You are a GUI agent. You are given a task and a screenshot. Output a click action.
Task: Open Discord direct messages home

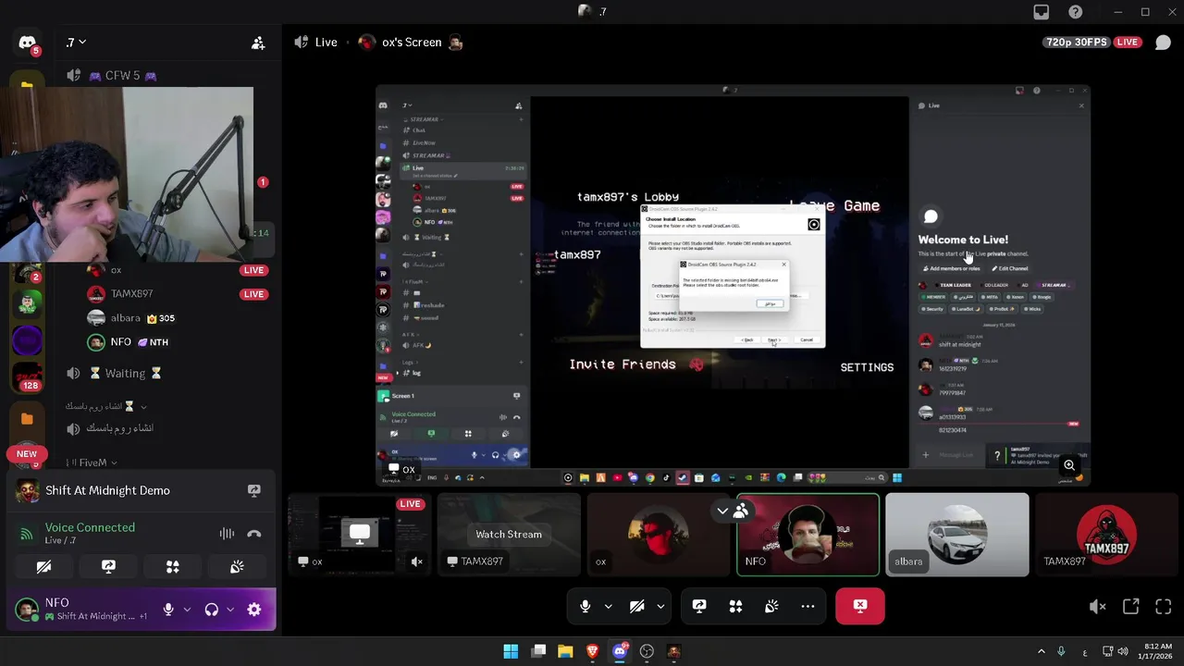[x=27, y=43]
